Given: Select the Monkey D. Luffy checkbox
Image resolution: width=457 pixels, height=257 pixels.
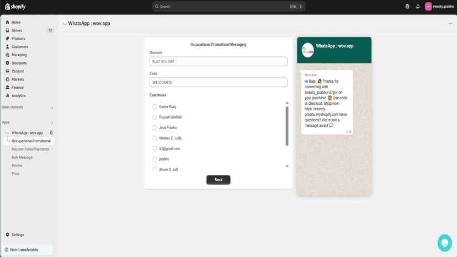Looking at the screenshot, I should 155,138.
